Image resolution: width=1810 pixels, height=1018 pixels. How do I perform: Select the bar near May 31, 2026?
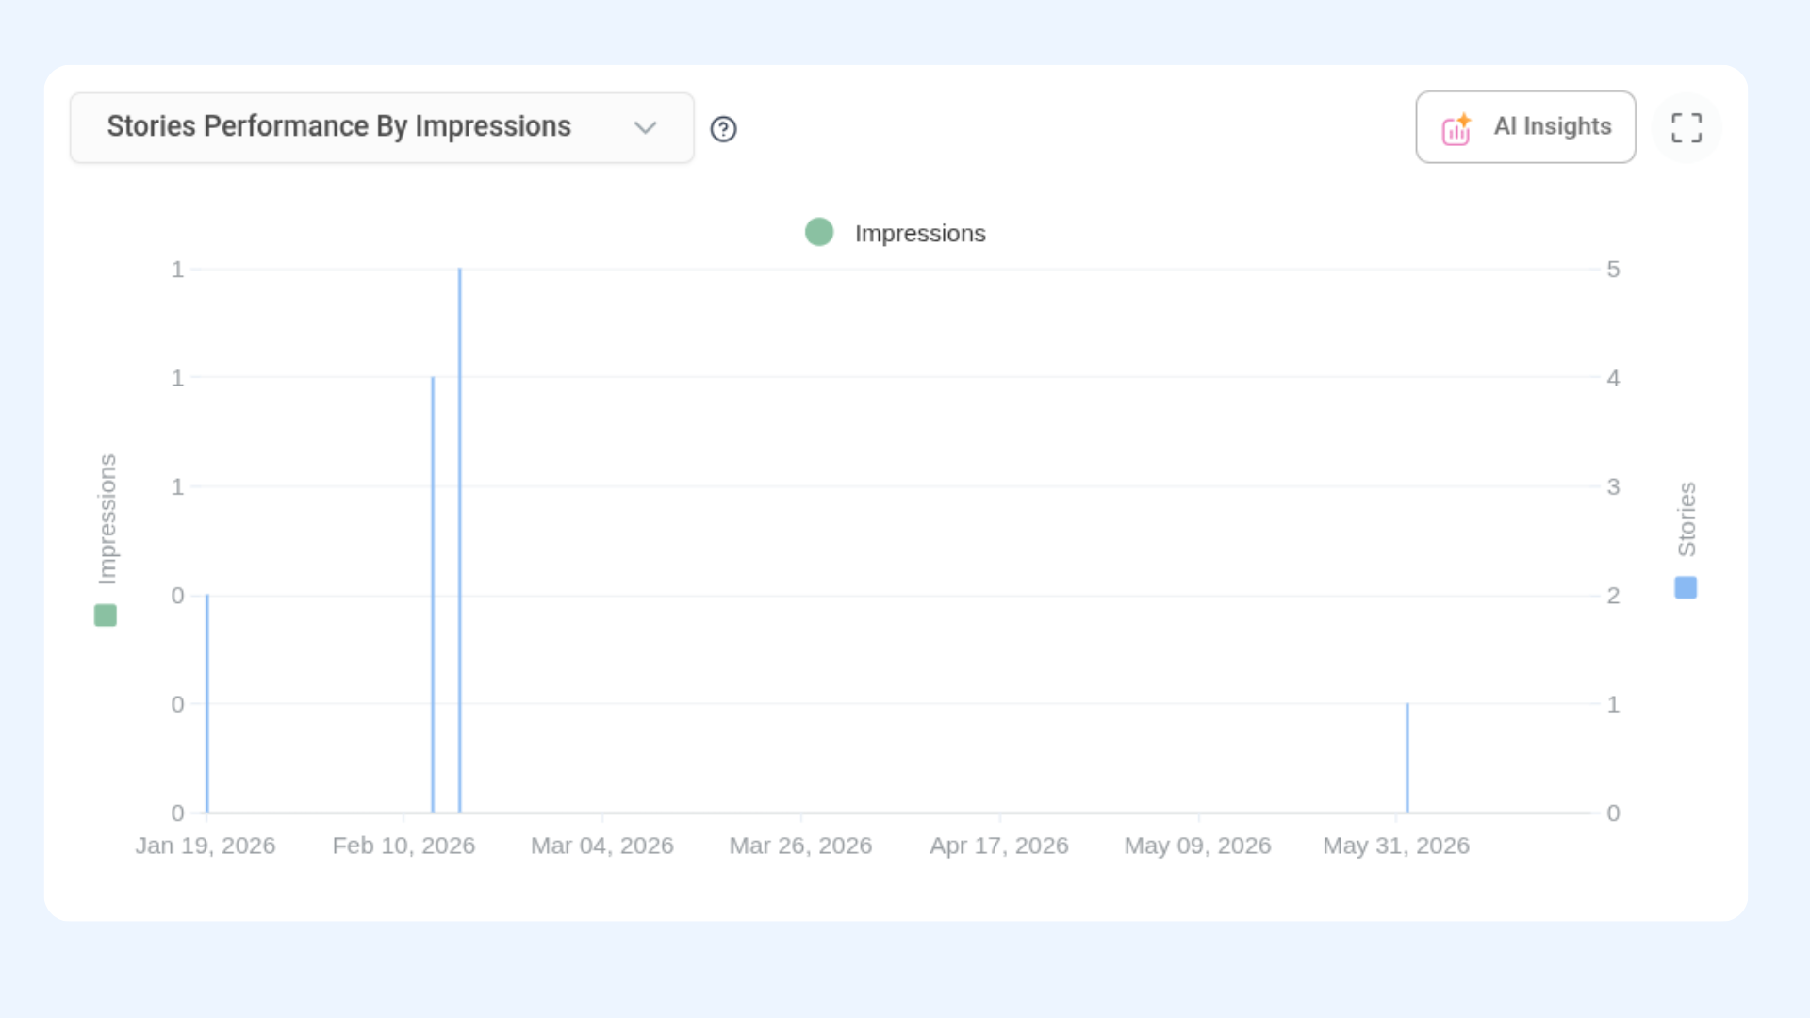(x=1407, y=758)
